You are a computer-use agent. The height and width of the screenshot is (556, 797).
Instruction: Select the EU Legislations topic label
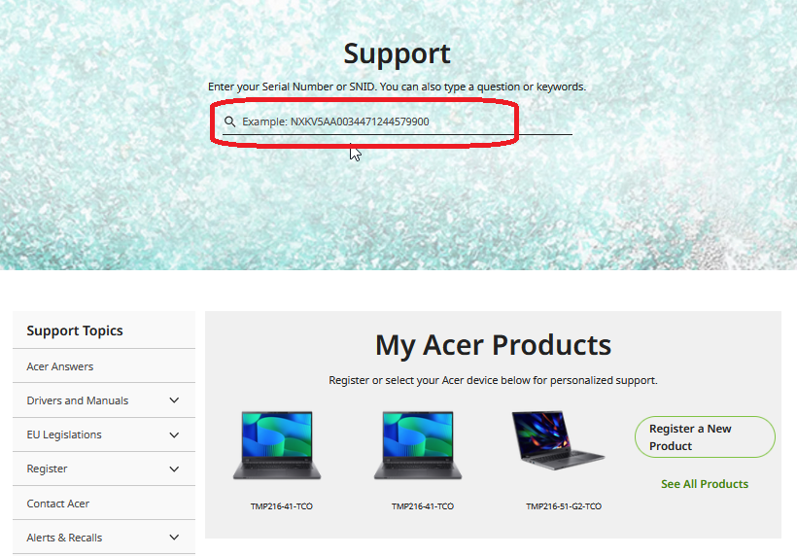[x=64, y=435]
